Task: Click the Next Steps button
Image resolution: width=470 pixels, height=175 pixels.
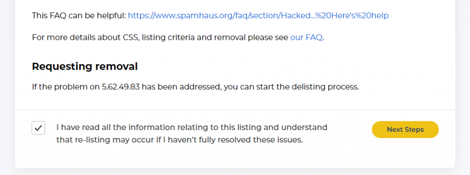Action: (x=405, y=130)
